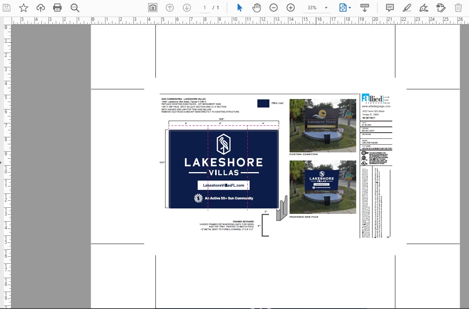This screenshot has height=309, width=469.
Task: Zoom out with the minus button
Action: [x=274, y=8]
